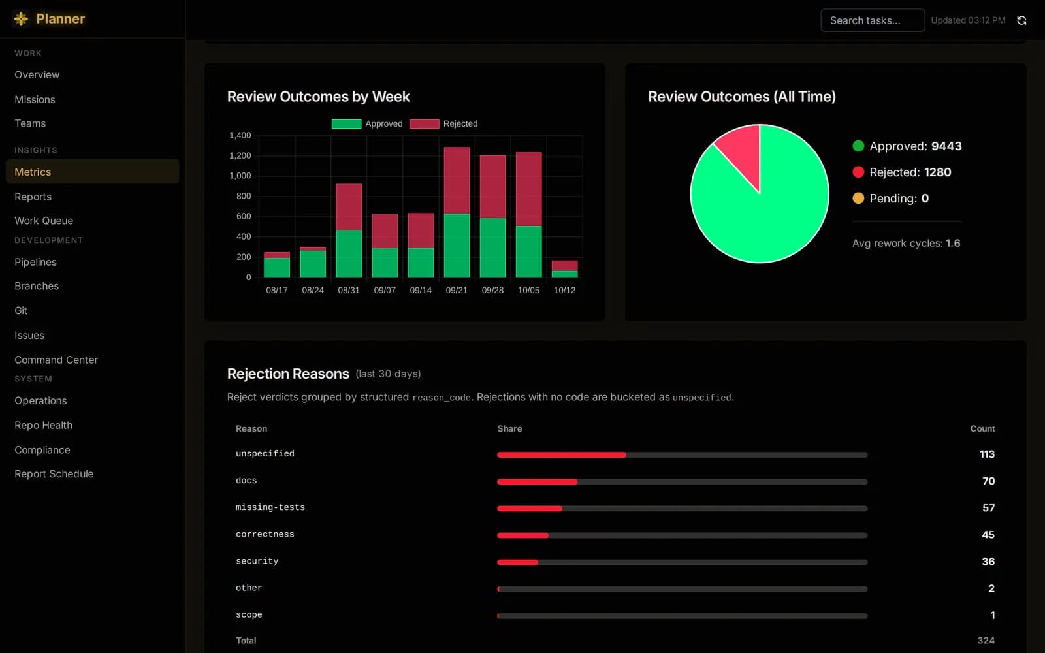Screen dimensions: 1045x653
Task: Click the missing-tests reason label
Action: pos(270,507)
